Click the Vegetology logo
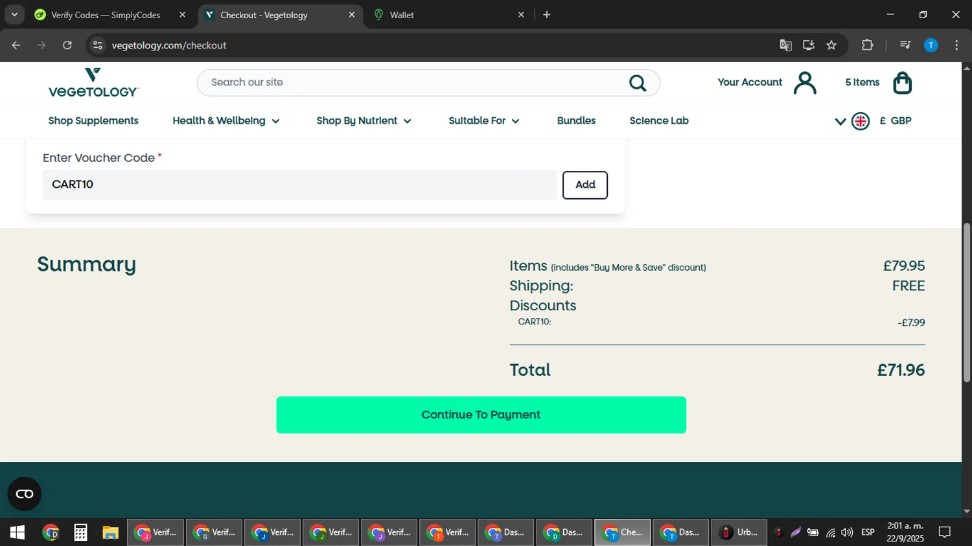This screenshot has width=972, height=546. pos(93,82)
